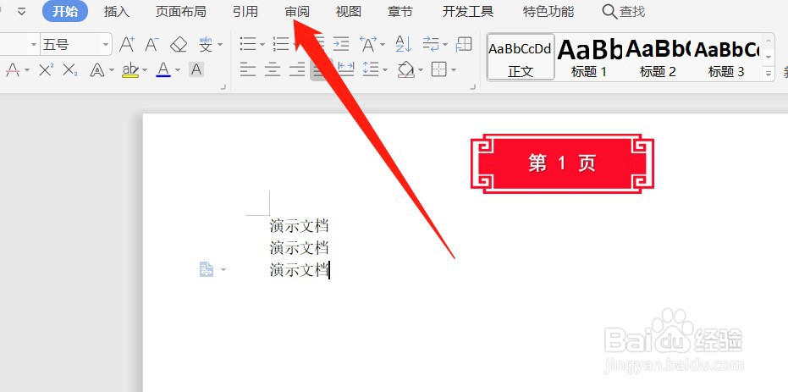Expand Chinese layout dropdown arrow
Viewport: 788px width, 392px height.
click(x=383, y=45)
